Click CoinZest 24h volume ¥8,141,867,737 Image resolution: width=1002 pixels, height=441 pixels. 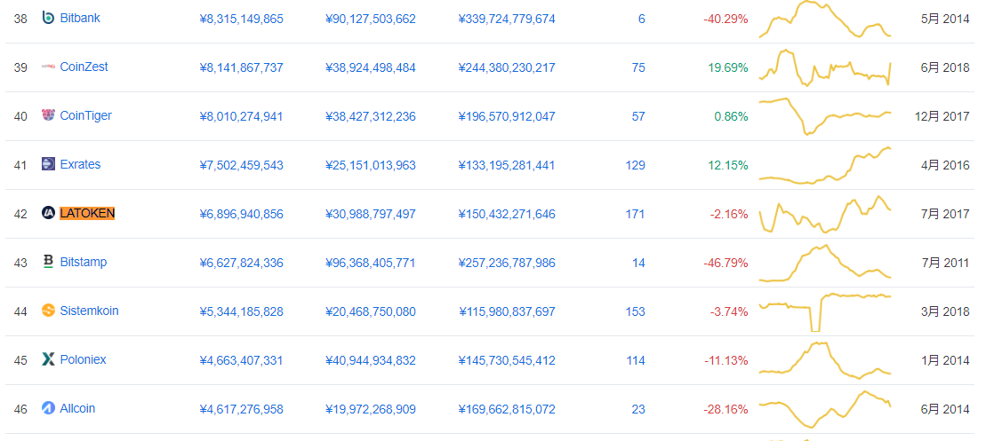242,67
